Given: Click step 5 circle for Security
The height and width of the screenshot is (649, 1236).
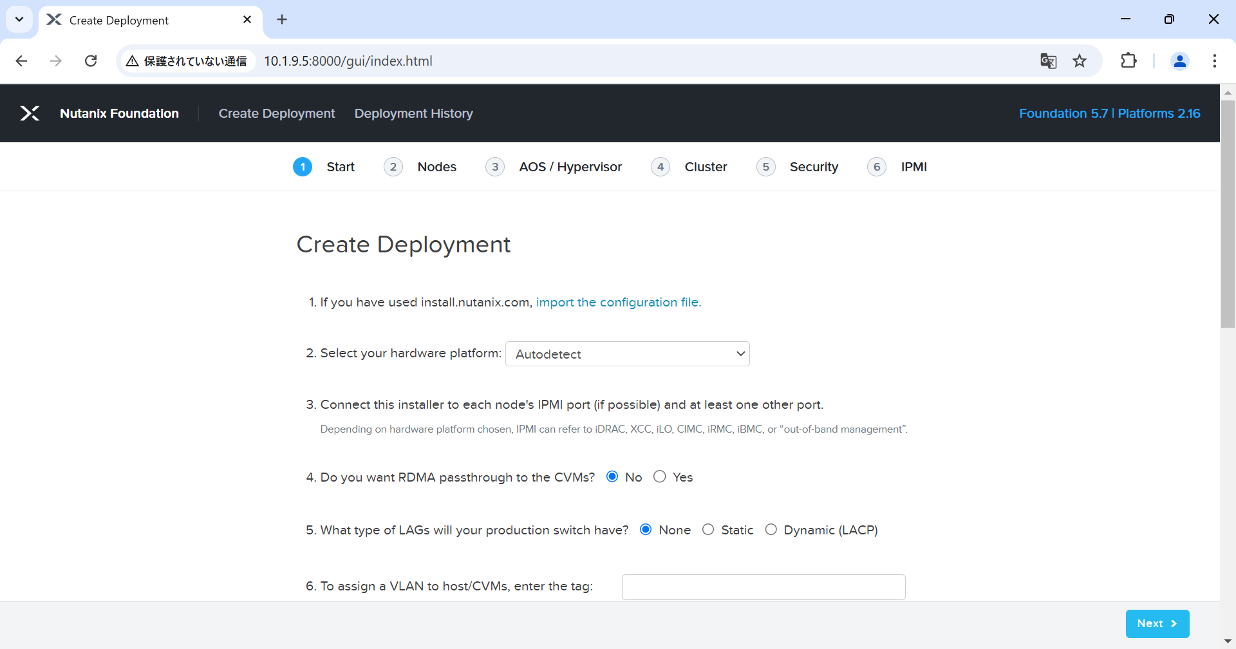Looking at the screenshot, I should pos(766,167).
